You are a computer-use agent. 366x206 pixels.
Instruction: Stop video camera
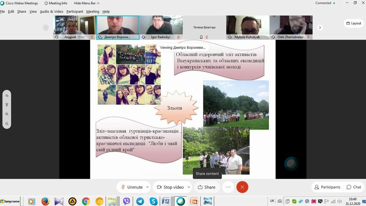point(170,187)
